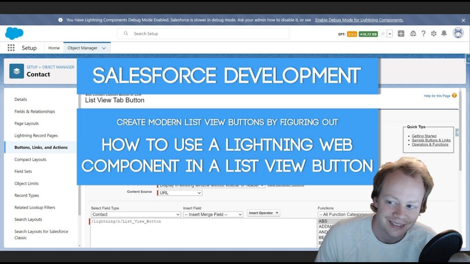Open the Getting Started quick tip
Screen dimensions: 470x264
(424, 136)
